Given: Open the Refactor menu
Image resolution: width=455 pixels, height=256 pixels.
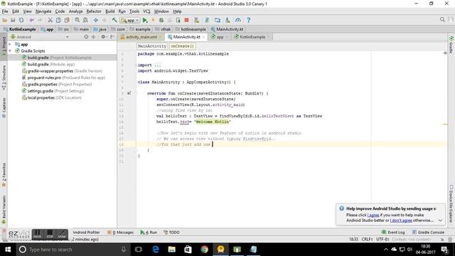Looking at the screenshot, I should 94,11.
